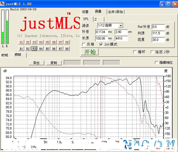The width and height of the screenshot is (178, 152).
Task: Recall memory slot R6
Action: 54,49
